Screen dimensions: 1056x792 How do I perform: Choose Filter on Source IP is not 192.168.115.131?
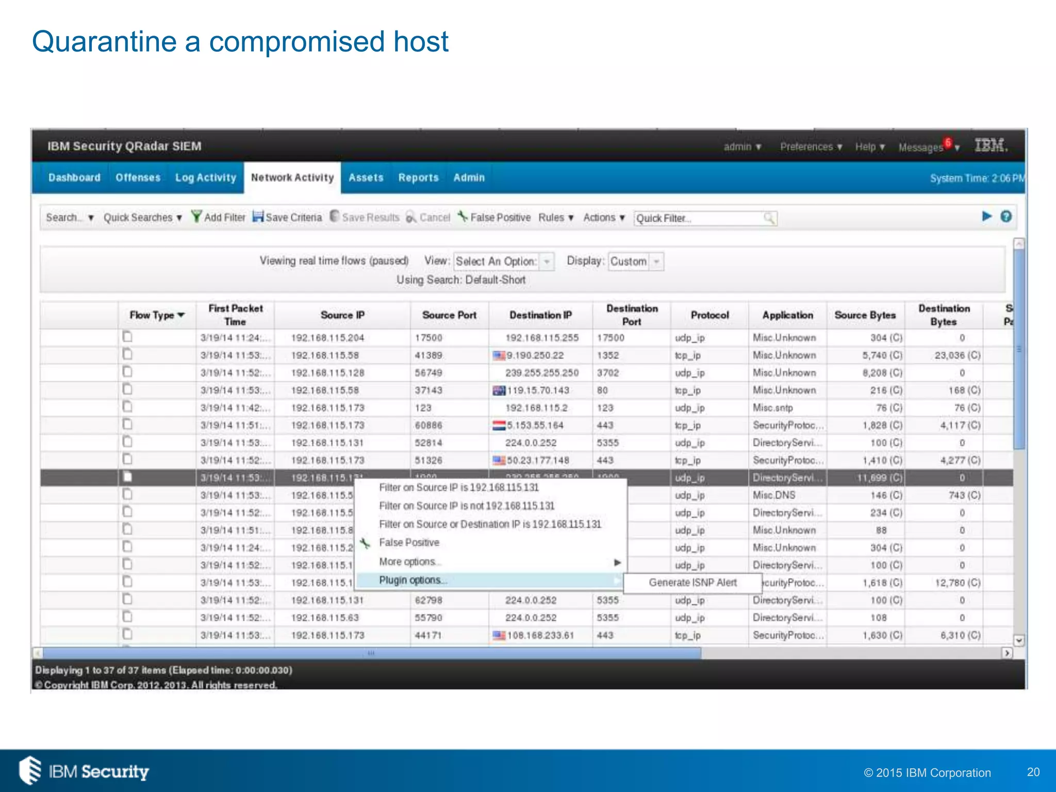tap(467, 506)
